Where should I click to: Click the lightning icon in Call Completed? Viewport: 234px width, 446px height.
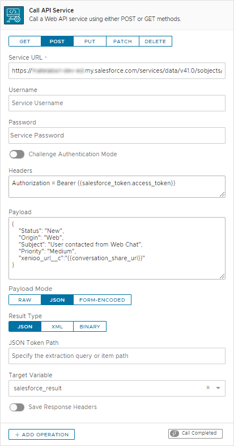176,434
